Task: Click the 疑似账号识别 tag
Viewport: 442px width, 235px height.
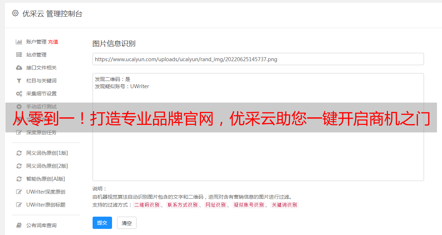Action: click(x=249, y=205)
